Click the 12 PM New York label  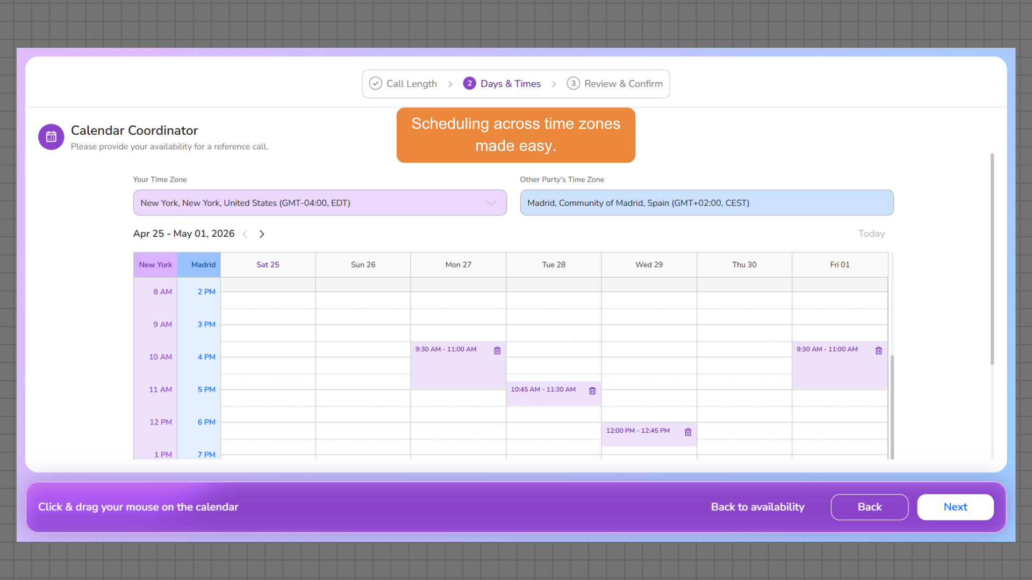click(x=161, y=422)
